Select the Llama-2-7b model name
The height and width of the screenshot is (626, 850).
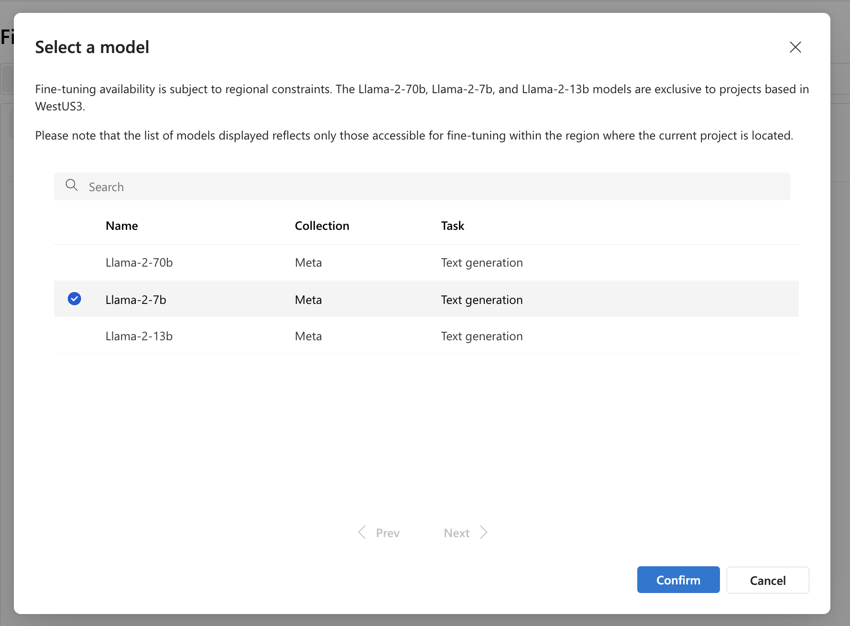pyautogui.click(x=136, y=300)
